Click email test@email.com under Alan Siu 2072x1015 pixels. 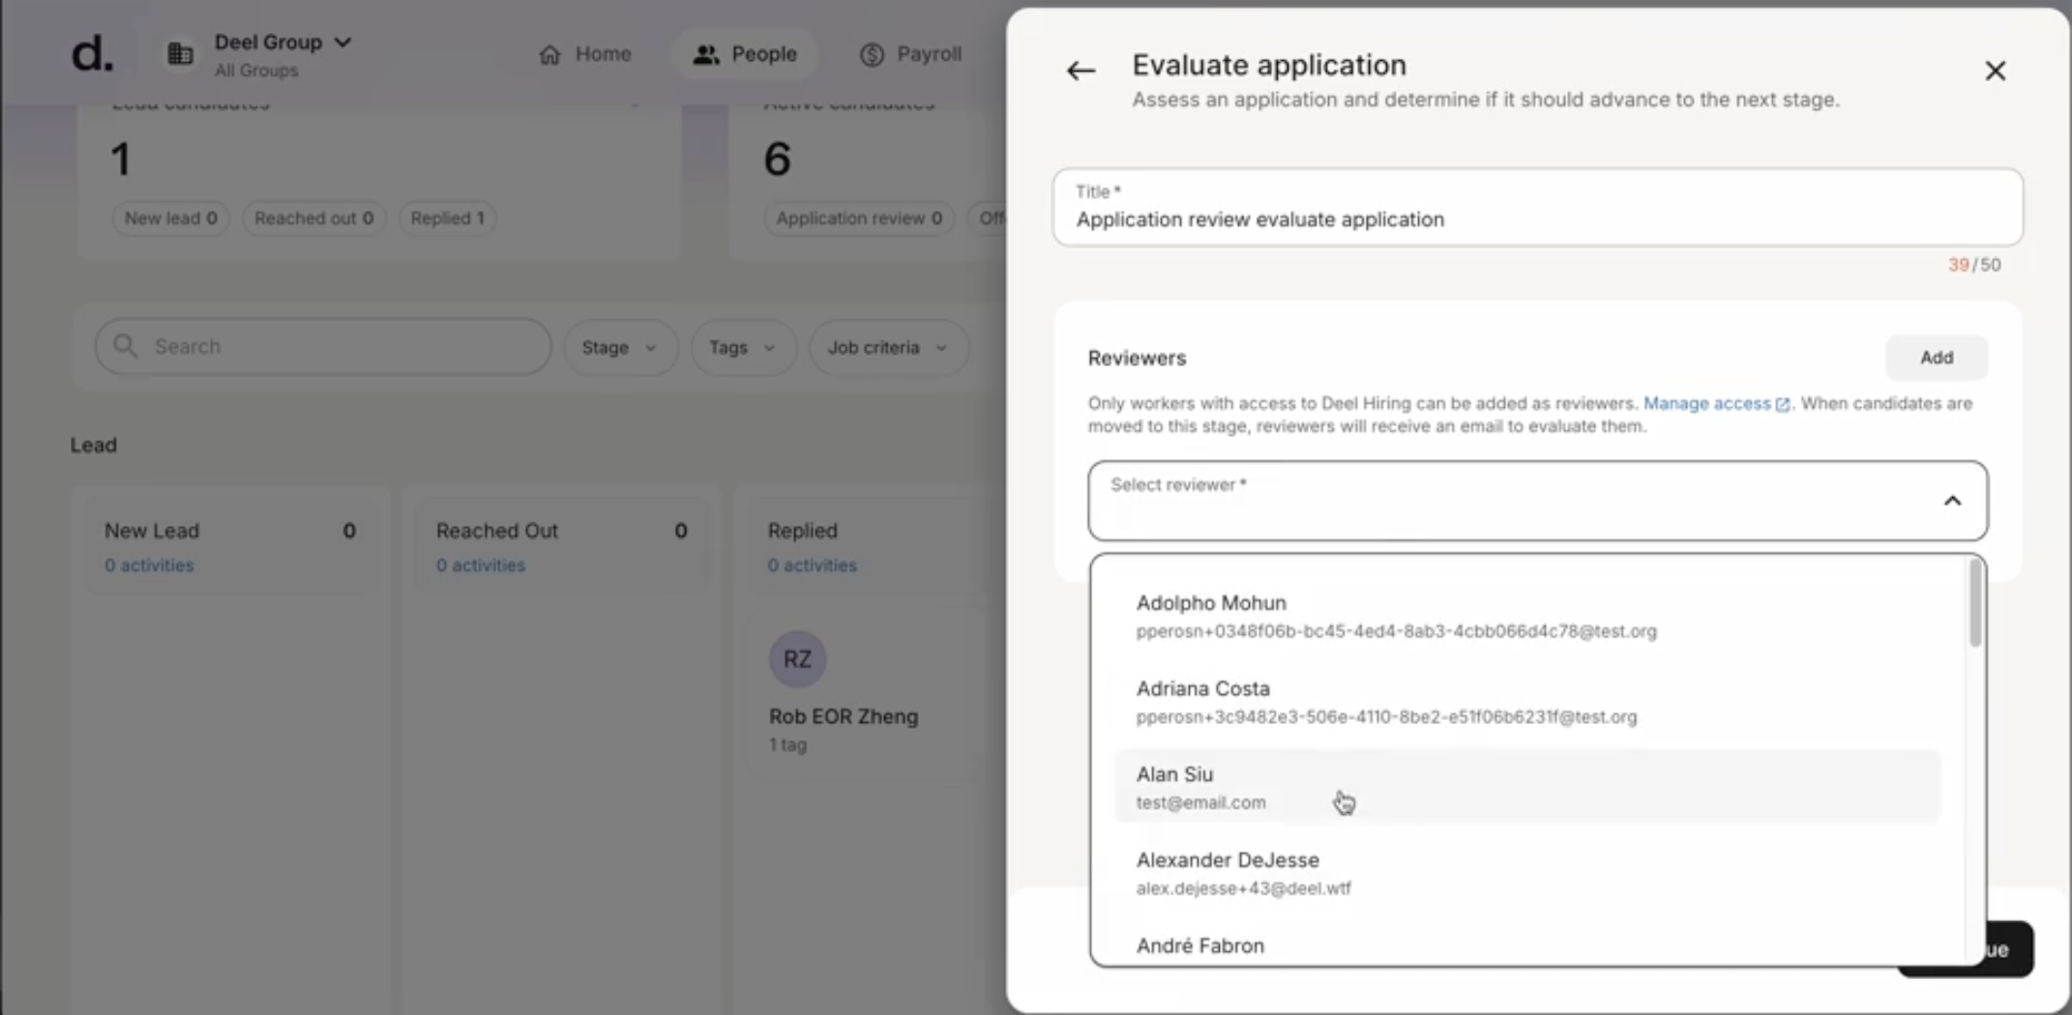[1200, 802]
